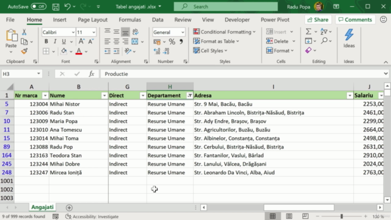Increase font size

click(81, 42)
